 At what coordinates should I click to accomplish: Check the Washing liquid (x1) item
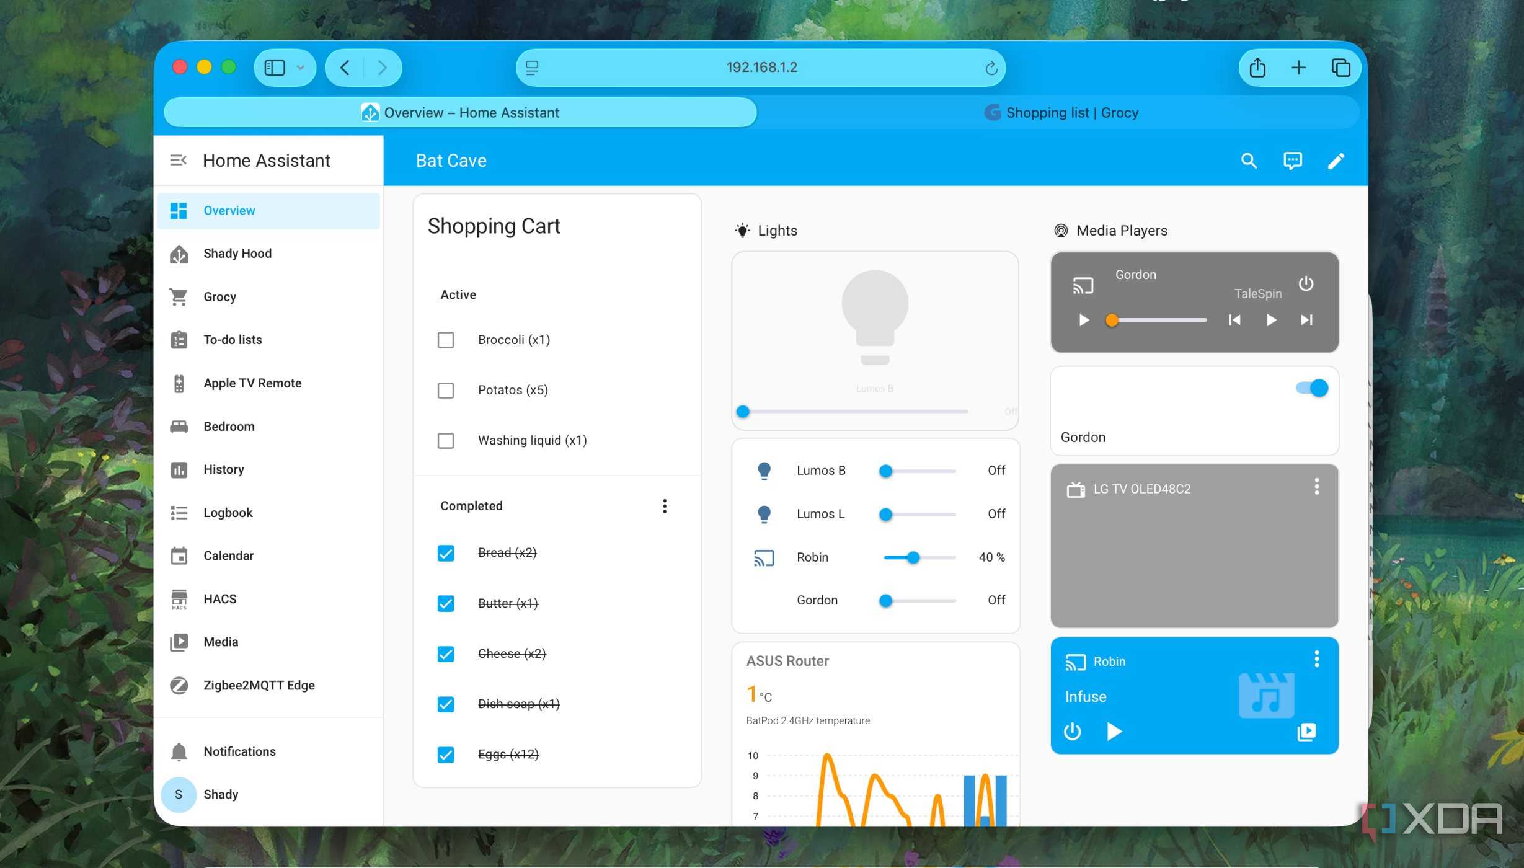(x=446, y=441)
